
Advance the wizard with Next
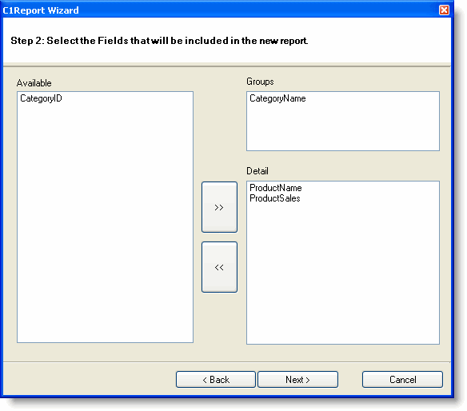coord(297,380)
